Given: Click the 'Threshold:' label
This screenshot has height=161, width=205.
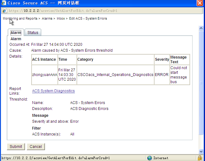Looking at the screenshot, I should click(18, 99).
